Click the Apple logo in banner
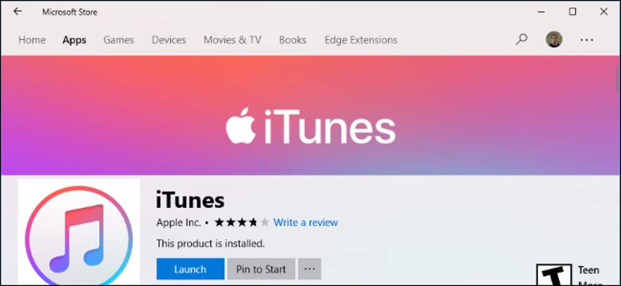The width and height of the screenshot is (621, 286). [x=241, y=126]
